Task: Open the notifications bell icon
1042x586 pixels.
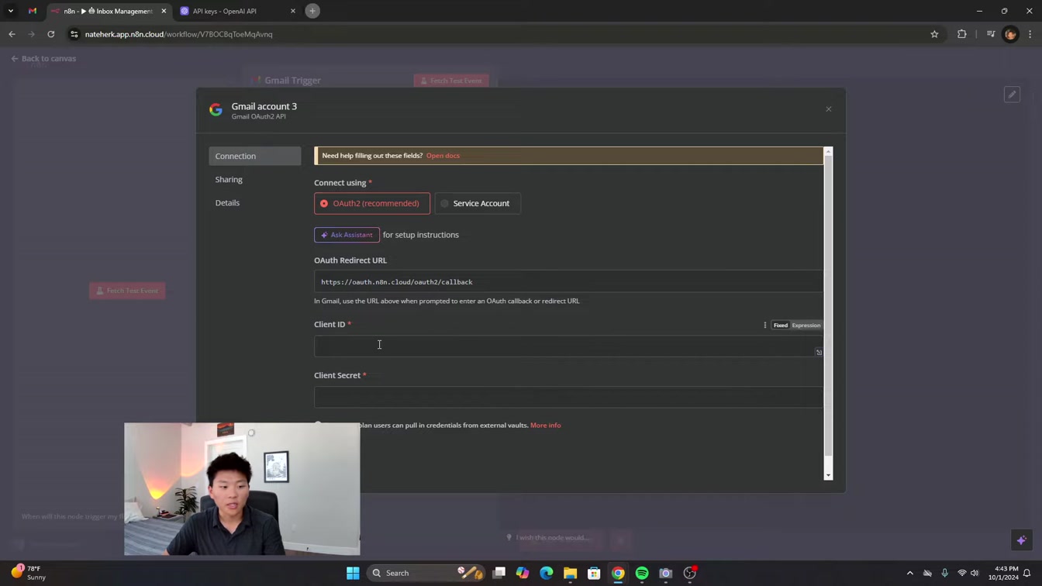Action: (1027, 574)
